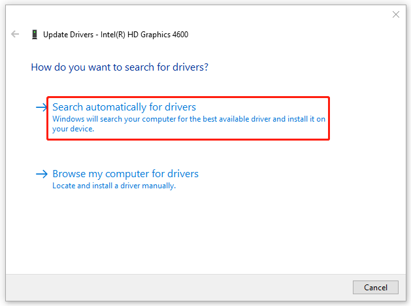Image resolution: width=411 pixels, height=306 pixels.
Task: Click the graphics device icon in title
Action: click(35, 35)
